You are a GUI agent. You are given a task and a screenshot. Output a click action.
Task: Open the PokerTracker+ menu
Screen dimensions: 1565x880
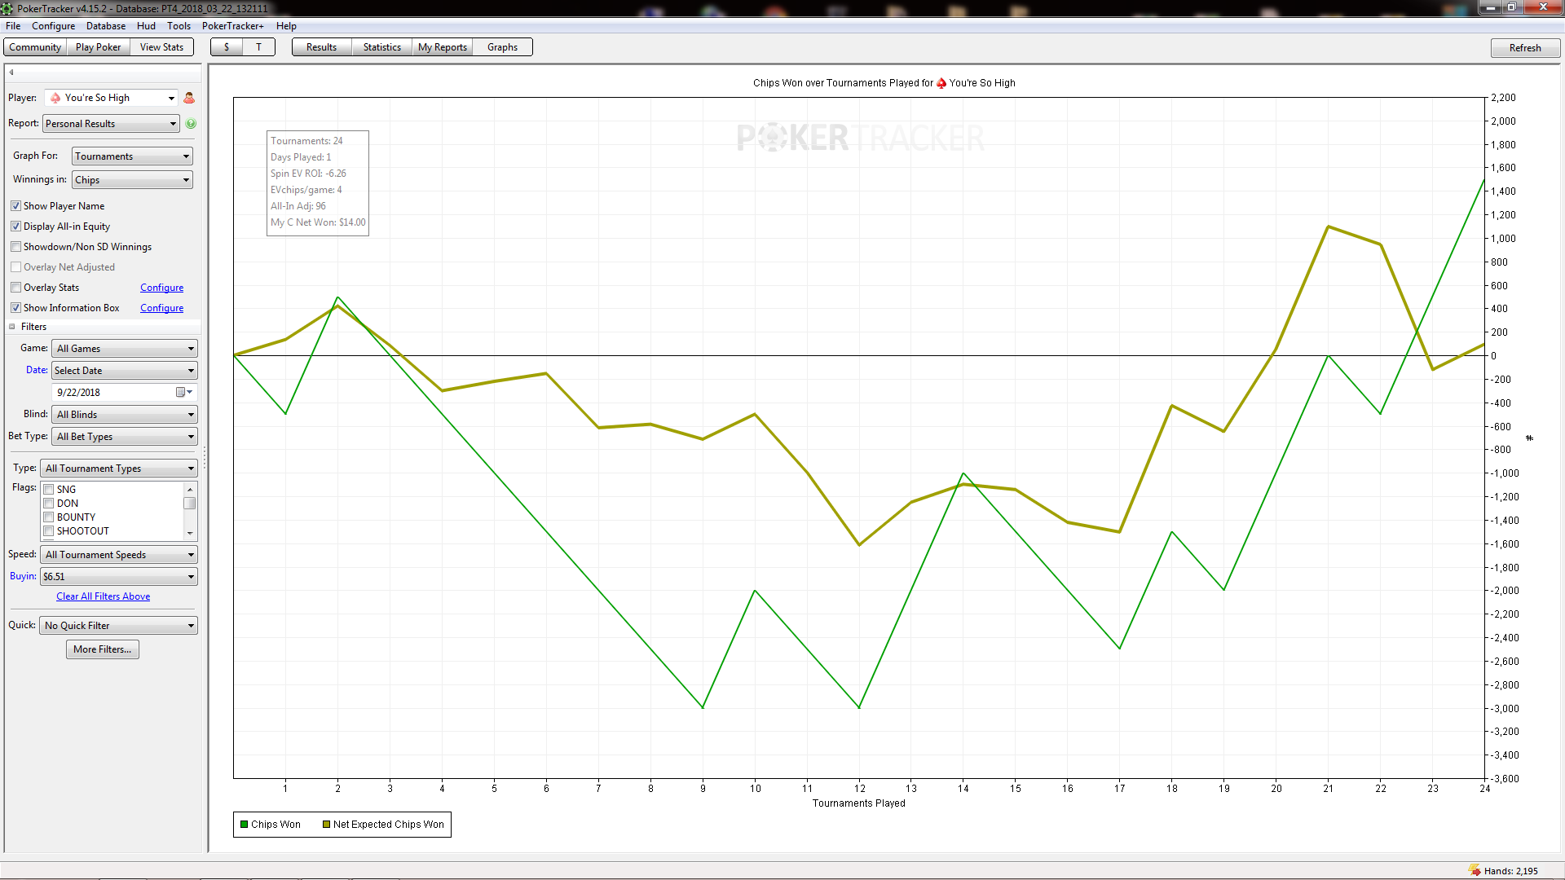pos(233,26)
